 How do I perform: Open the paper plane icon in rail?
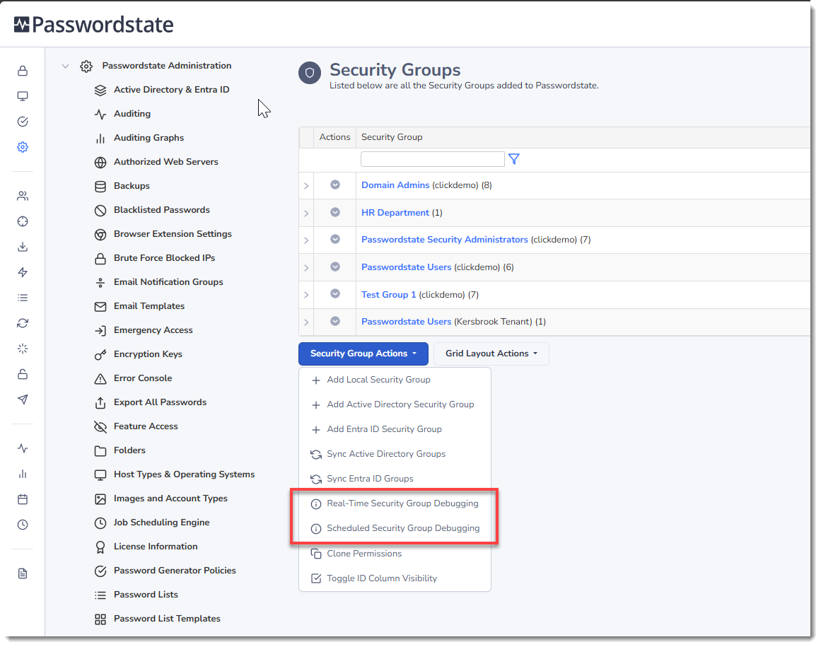[23, 400]
